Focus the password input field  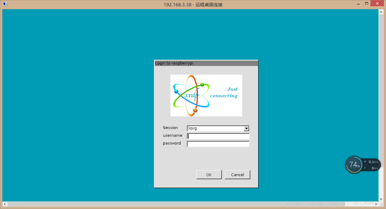218,144
